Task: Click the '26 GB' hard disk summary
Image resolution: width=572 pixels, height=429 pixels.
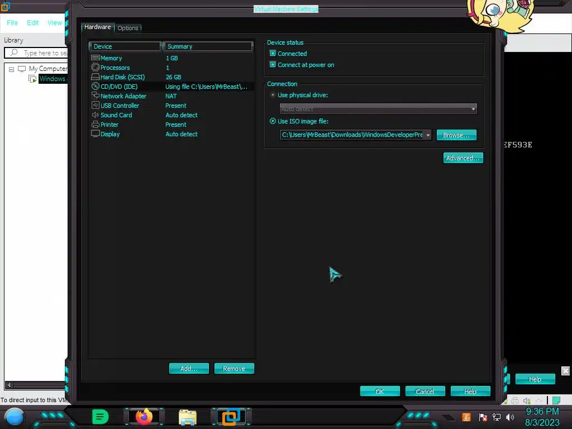Action: (x=173, y=77)
